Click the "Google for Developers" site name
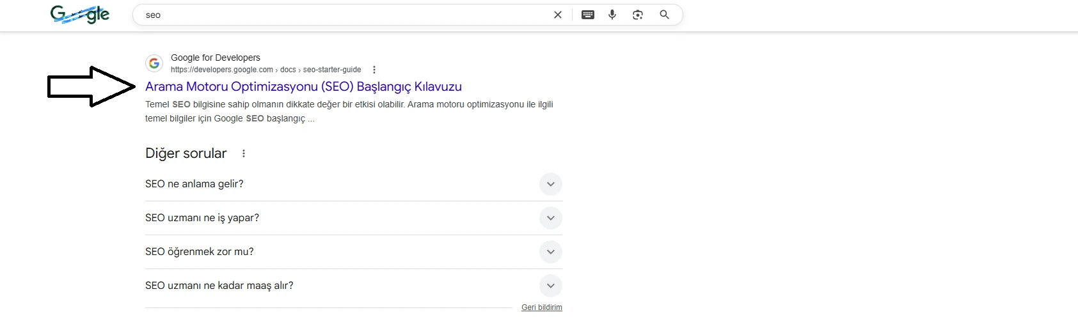The width and height of the screenshot is (1078, 326). (x=216, y=58)
